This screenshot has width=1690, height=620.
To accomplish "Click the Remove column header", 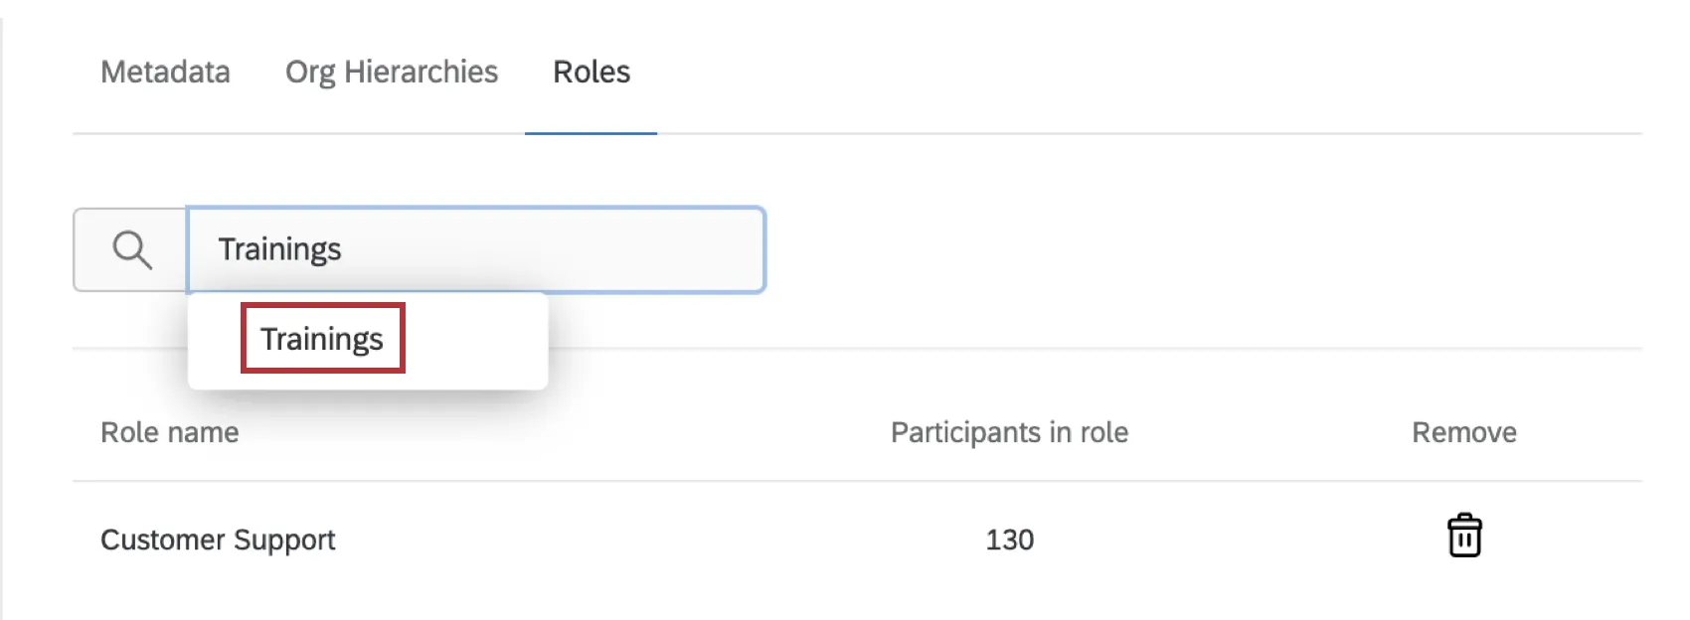I will (1463, 432).
